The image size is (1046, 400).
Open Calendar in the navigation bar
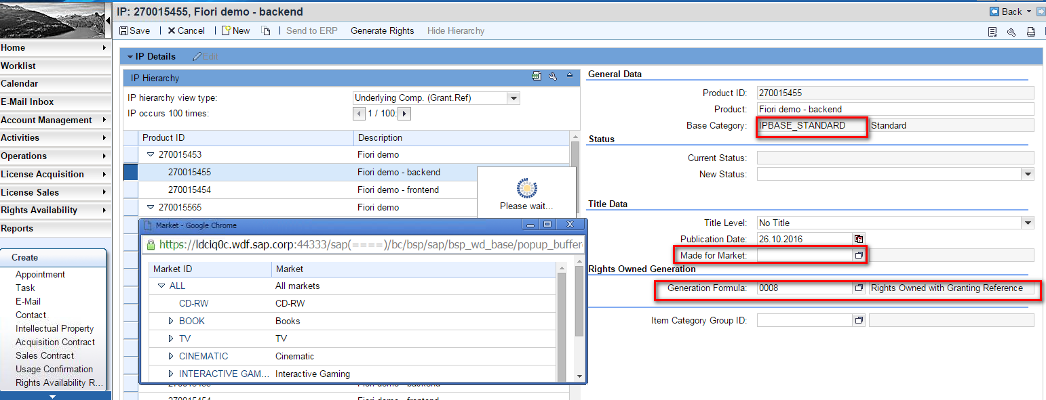coord(56,83)
